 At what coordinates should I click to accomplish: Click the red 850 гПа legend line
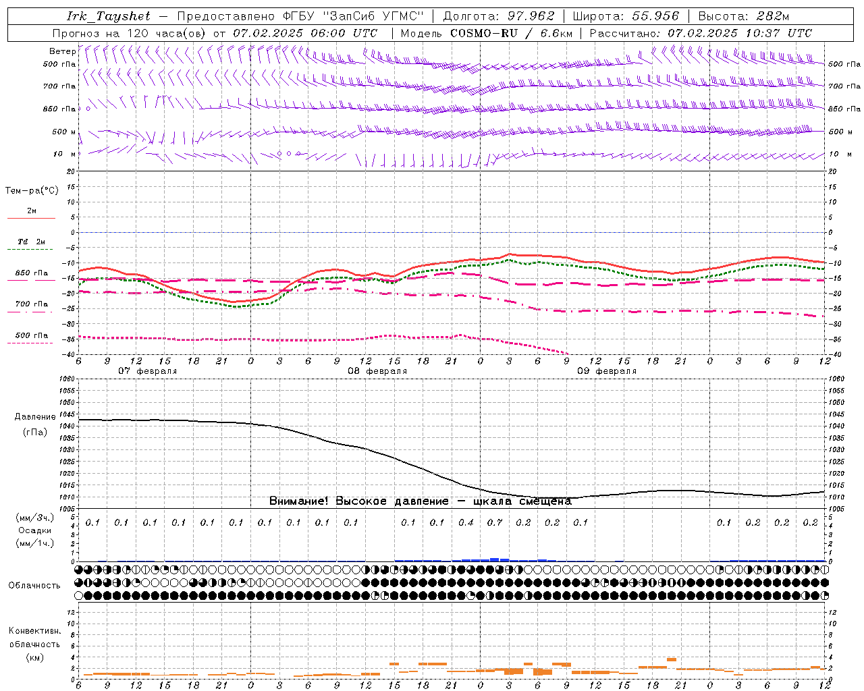31,280
